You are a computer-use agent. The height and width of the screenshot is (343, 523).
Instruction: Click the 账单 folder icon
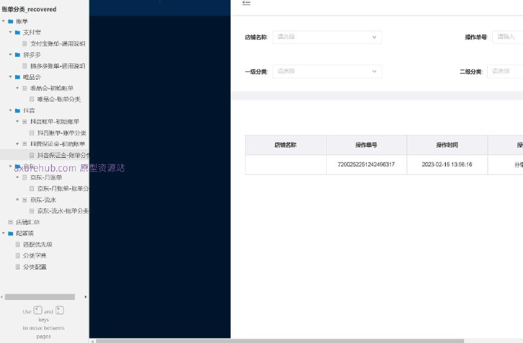point(10,22)
